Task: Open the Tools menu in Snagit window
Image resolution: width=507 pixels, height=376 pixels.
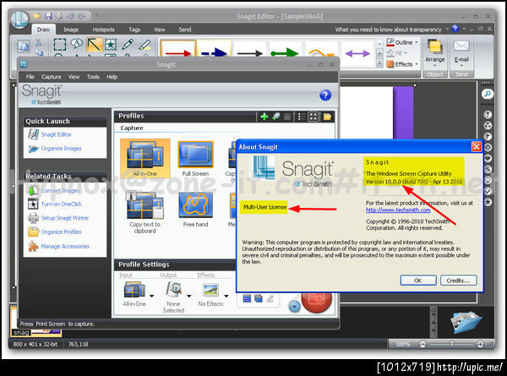Action: 93,77
